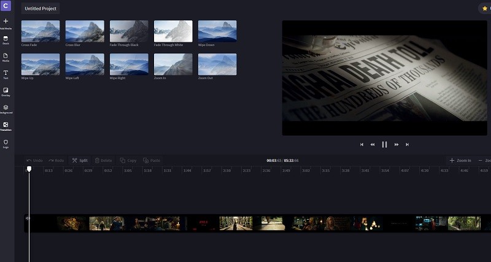Viewport: 491px width, 262px height.
Task: Click the video preview with newspaper
Action: [x=385, y=78]
